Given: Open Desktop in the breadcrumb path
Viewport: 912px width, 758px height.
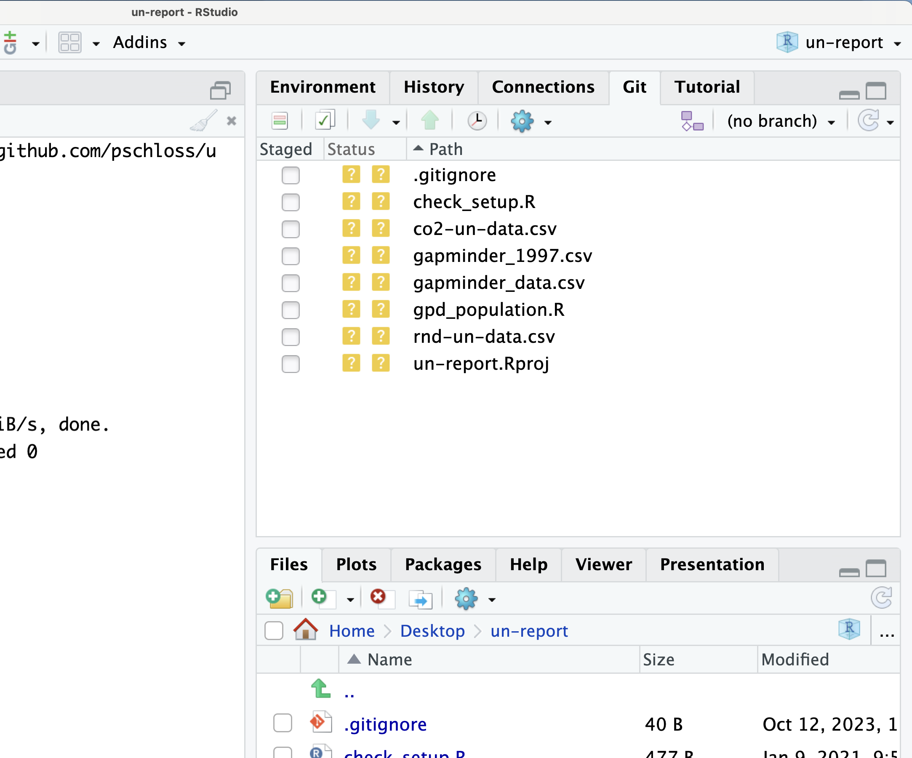Looking at the screenshot, I should click(432, 631).
